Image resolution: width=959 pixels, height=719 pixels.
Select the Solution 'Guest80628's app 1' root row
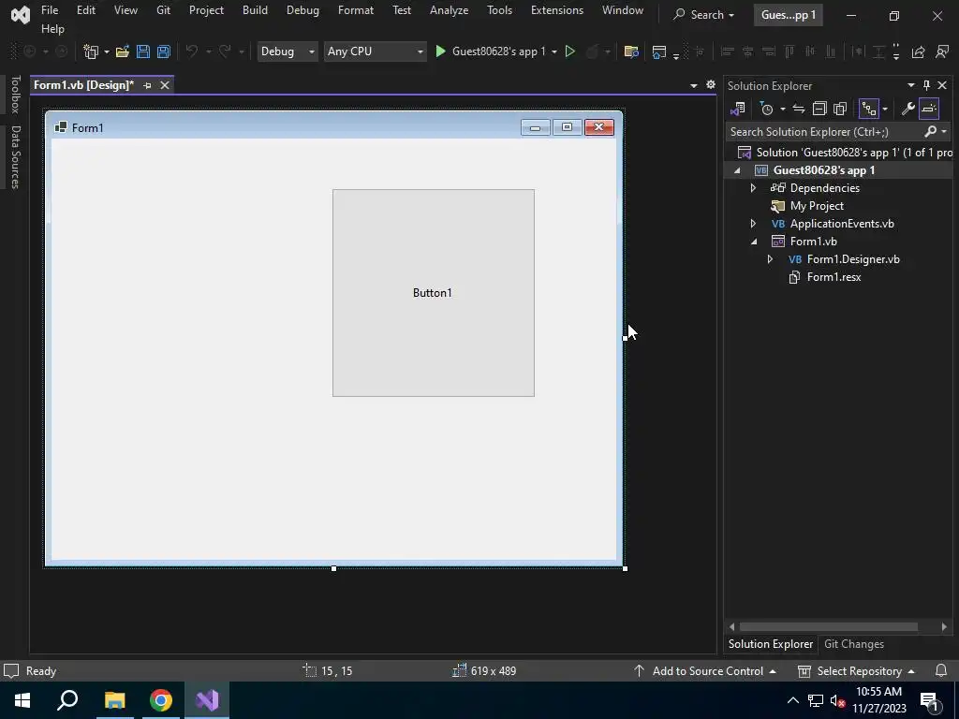tap(844, 153)
